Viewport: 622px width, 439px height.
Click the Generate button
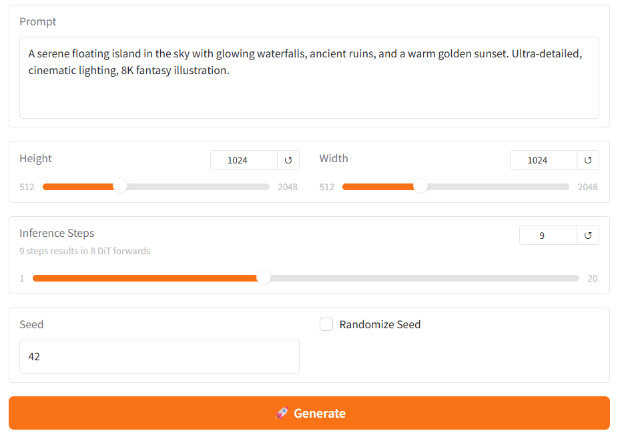pos(309,413)
